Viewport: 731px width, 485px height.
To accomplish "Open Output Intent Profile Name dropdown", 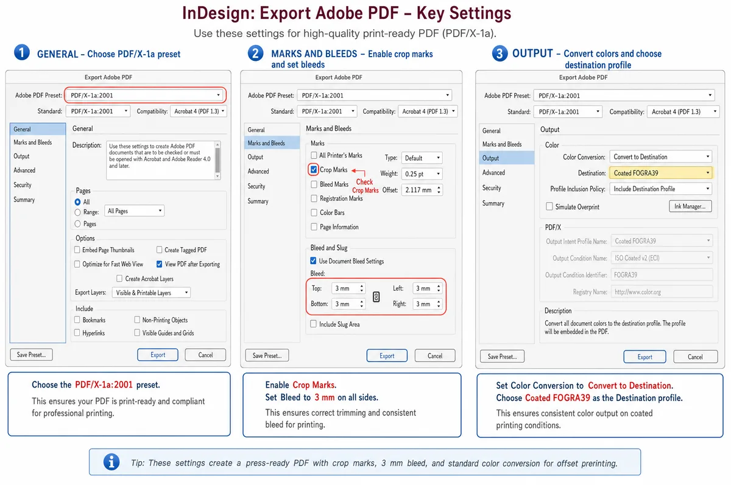I will pos(662,241).
